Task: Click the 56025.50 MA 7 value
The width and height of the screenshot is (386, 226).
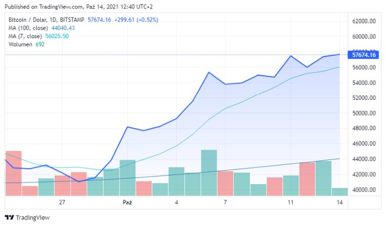Action: coord(56,36)
